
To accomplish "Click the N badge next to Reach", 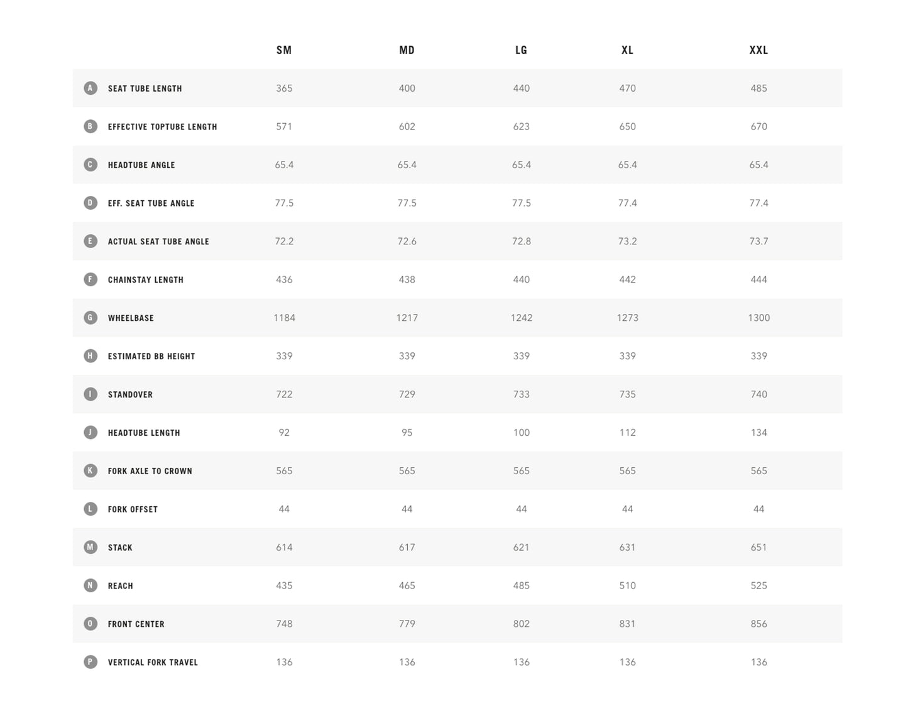I will pyautogui.click(x=90, y=585).
